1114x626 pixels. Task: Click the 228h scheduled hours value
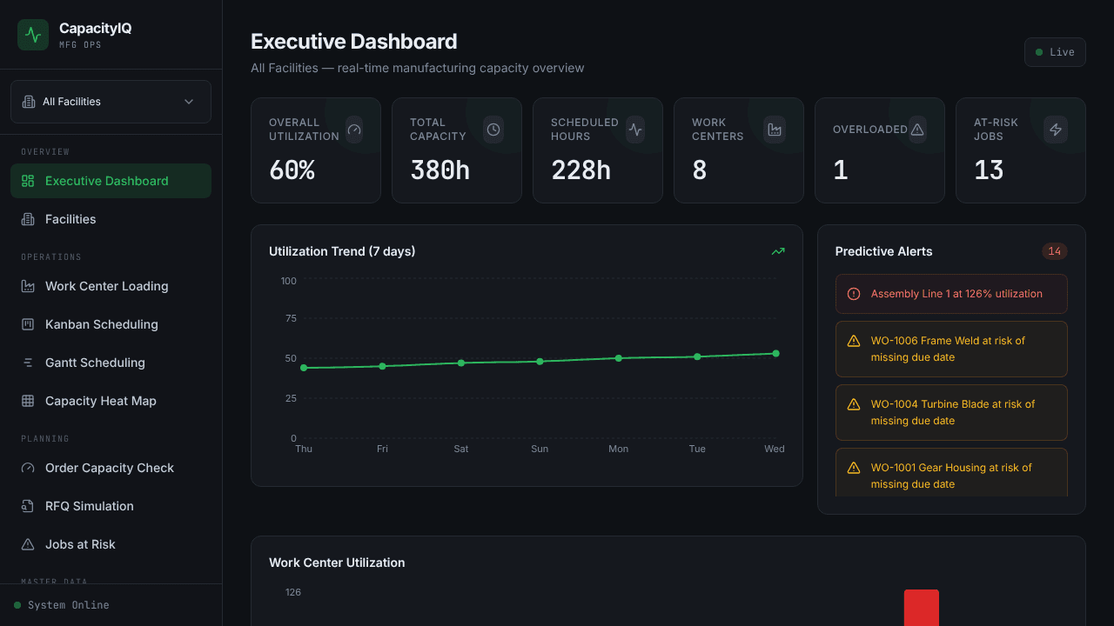coord(580,170)
